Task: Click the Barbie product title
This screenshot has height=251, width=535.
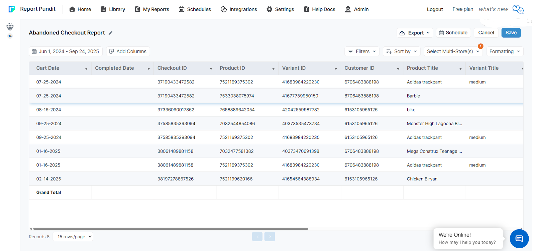Action: (413, 96)
